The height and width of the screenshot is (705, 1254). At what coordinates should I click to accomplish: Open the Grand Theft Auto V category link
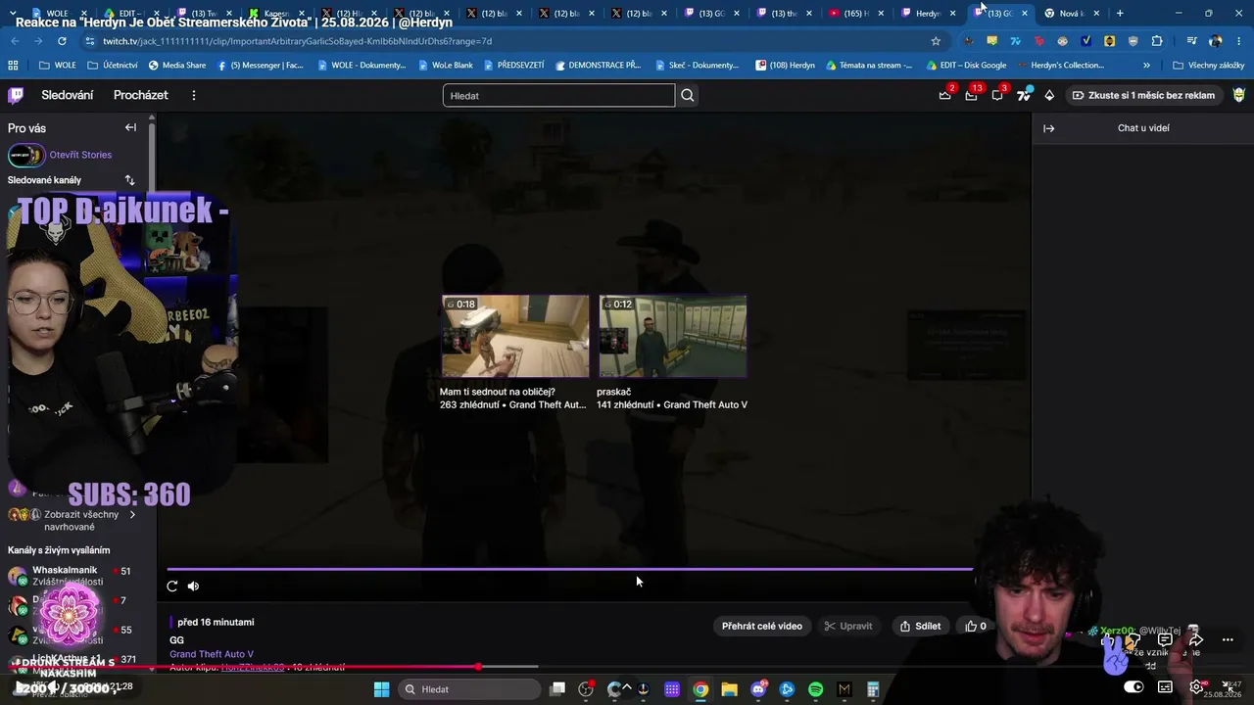coord(212,654)
